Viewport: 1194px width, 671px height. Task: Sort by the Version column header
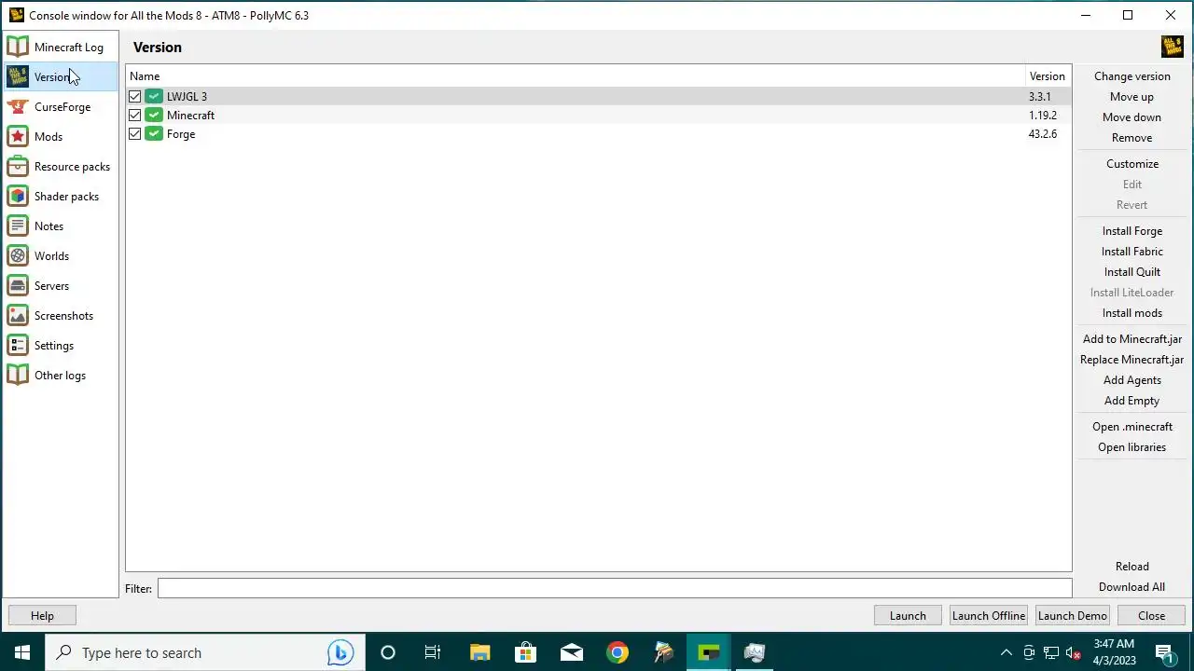point(1048,76)
